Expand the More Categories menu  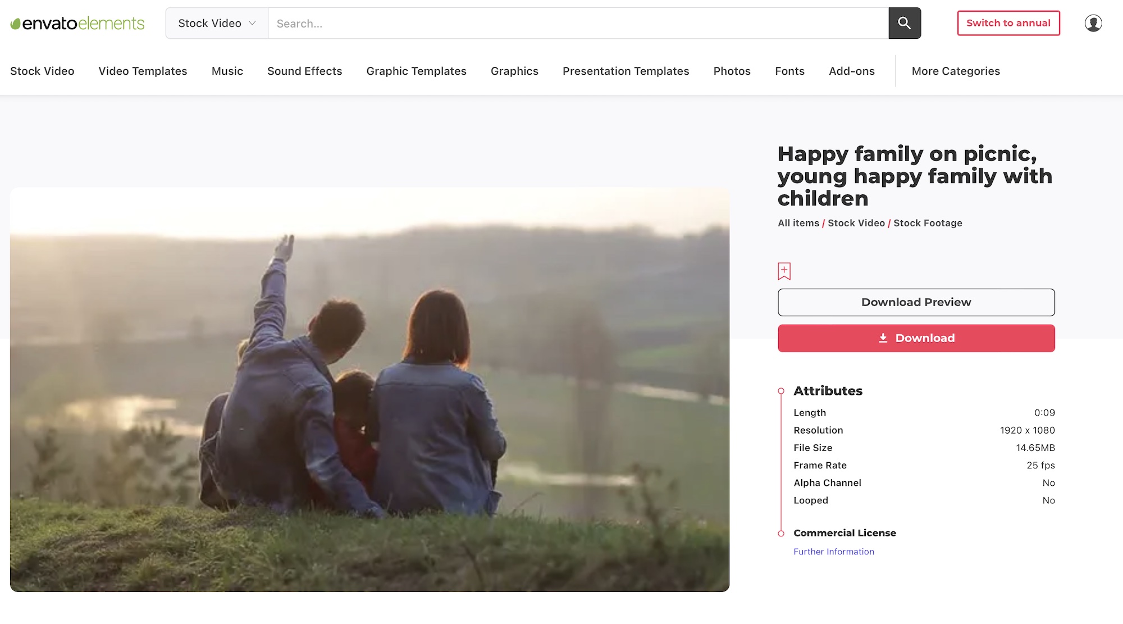point(955,71)
